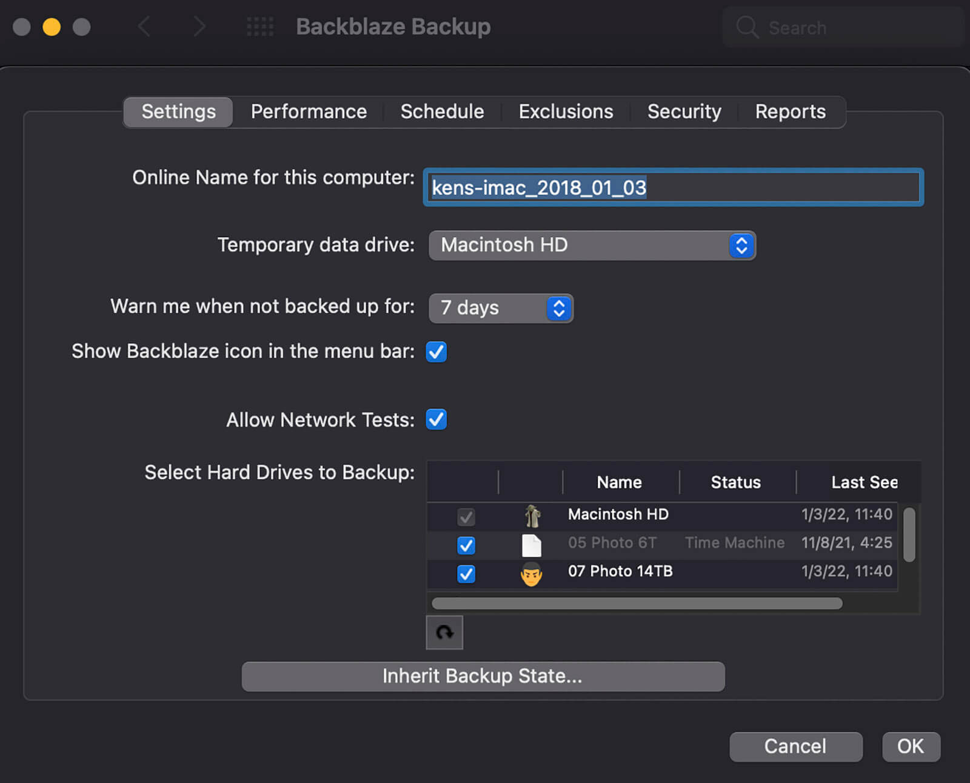Uncheck Allow Network Tests

click(436, 420)
